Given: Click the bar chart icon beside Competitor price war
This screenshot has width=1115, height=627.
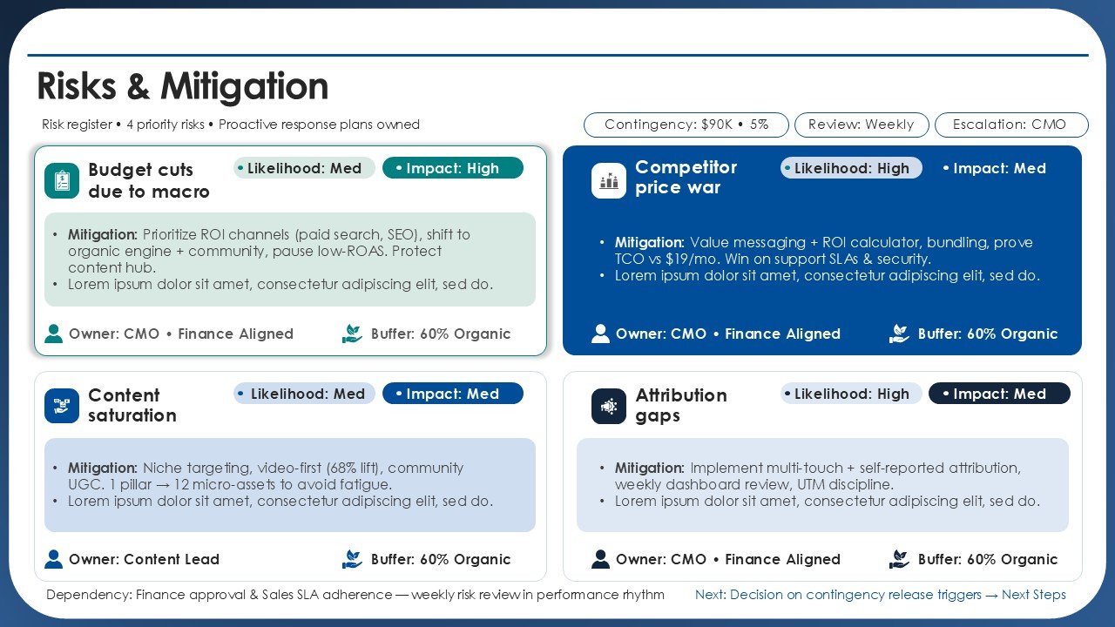Looking at the screenshot, I should coord(609,180).
